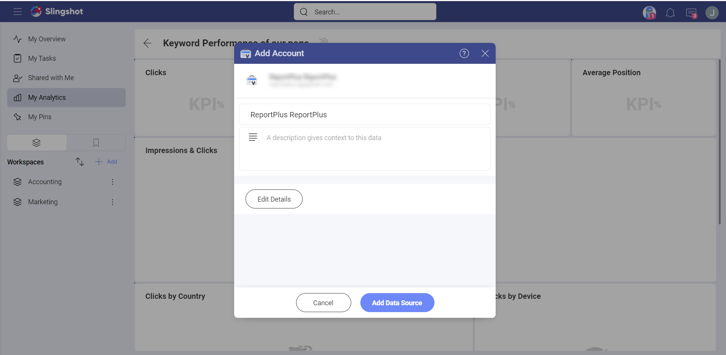The height and width of the screenshot is (355, 726).
Task: Sort workspaces with the arrows icon
Action: 79,162
